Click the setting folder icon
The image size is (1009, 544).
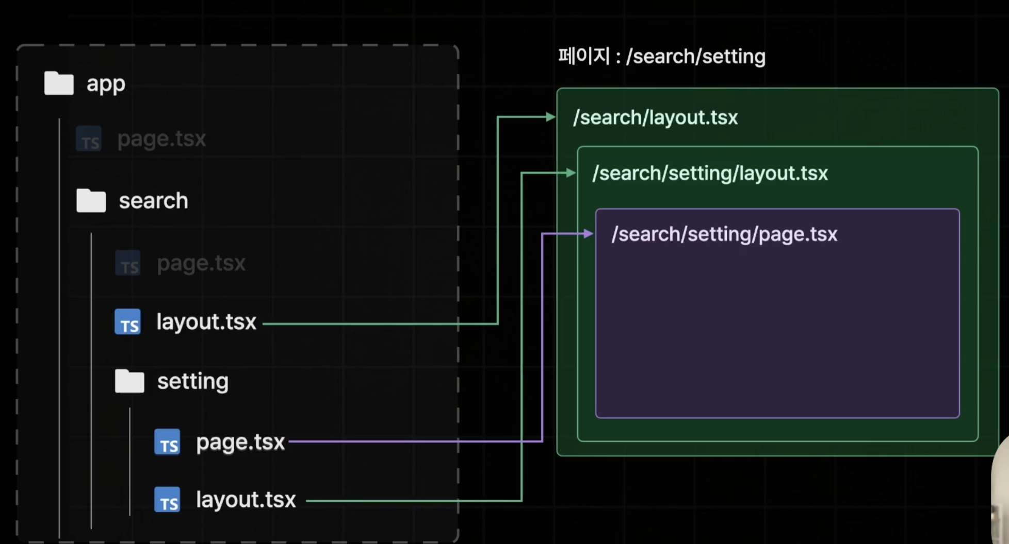(x=129, y=381)
